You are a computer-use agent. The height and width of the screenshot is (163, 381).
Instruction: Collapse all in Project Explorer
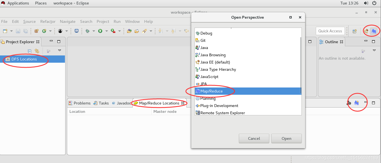click(x=29, y=51)
